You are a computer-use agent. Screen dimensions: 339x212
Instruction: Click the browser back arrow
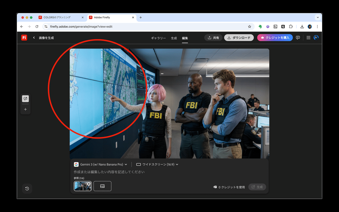tap(22, 27)
